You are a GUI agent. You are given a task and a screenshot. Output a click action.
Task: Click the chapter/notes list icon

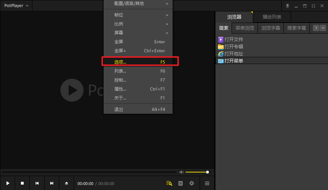coord(180,183)
